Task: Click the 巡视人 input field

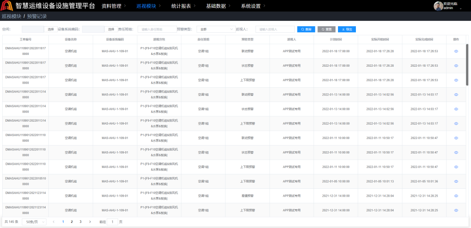Action: pos(275,29)
